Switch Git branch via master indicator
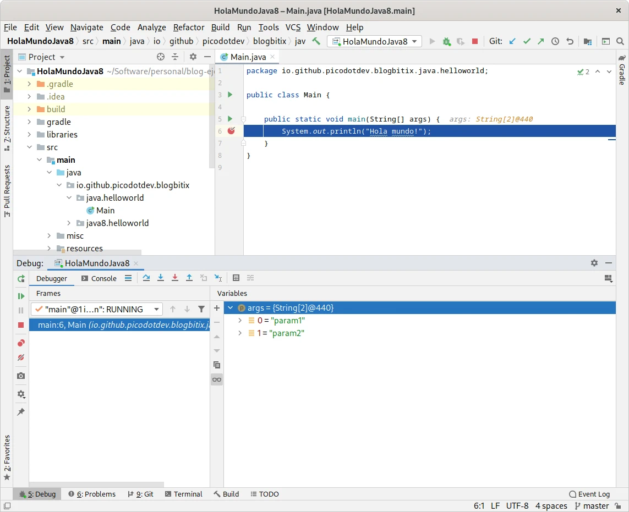Viewport: 629px width, 512px height. click(x=591, y=505)
